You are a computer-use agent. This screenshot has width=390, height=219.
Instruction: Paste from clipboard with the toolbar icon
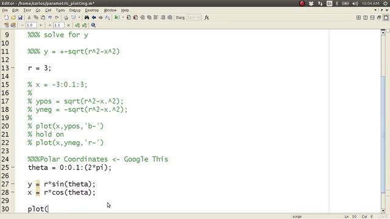[x=43, y=18]
